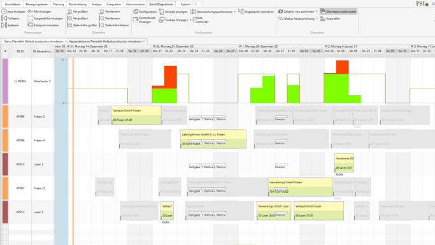This screenshot has width=435, height=245.
Task: Click the Netzverbinder icon
Action: pos(193,20)
